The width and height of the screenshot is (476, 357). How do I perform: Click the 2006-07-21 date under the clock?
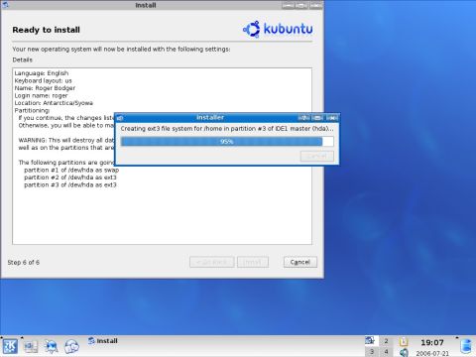click(x=432, y=353)
